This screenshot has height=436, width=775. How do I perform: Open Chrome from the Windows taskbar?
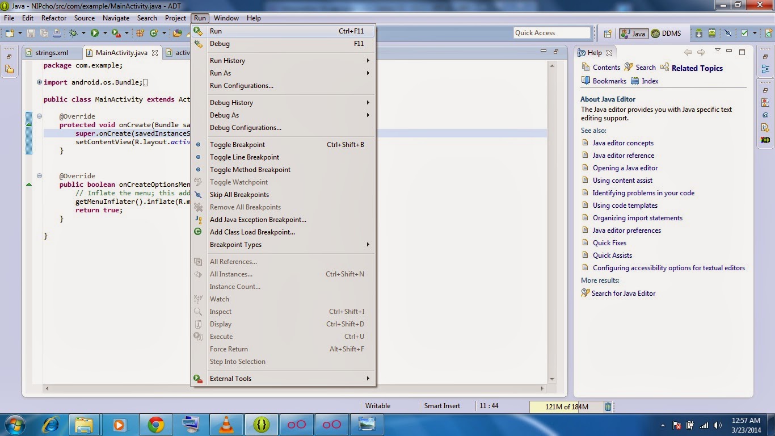coord(156,424)
